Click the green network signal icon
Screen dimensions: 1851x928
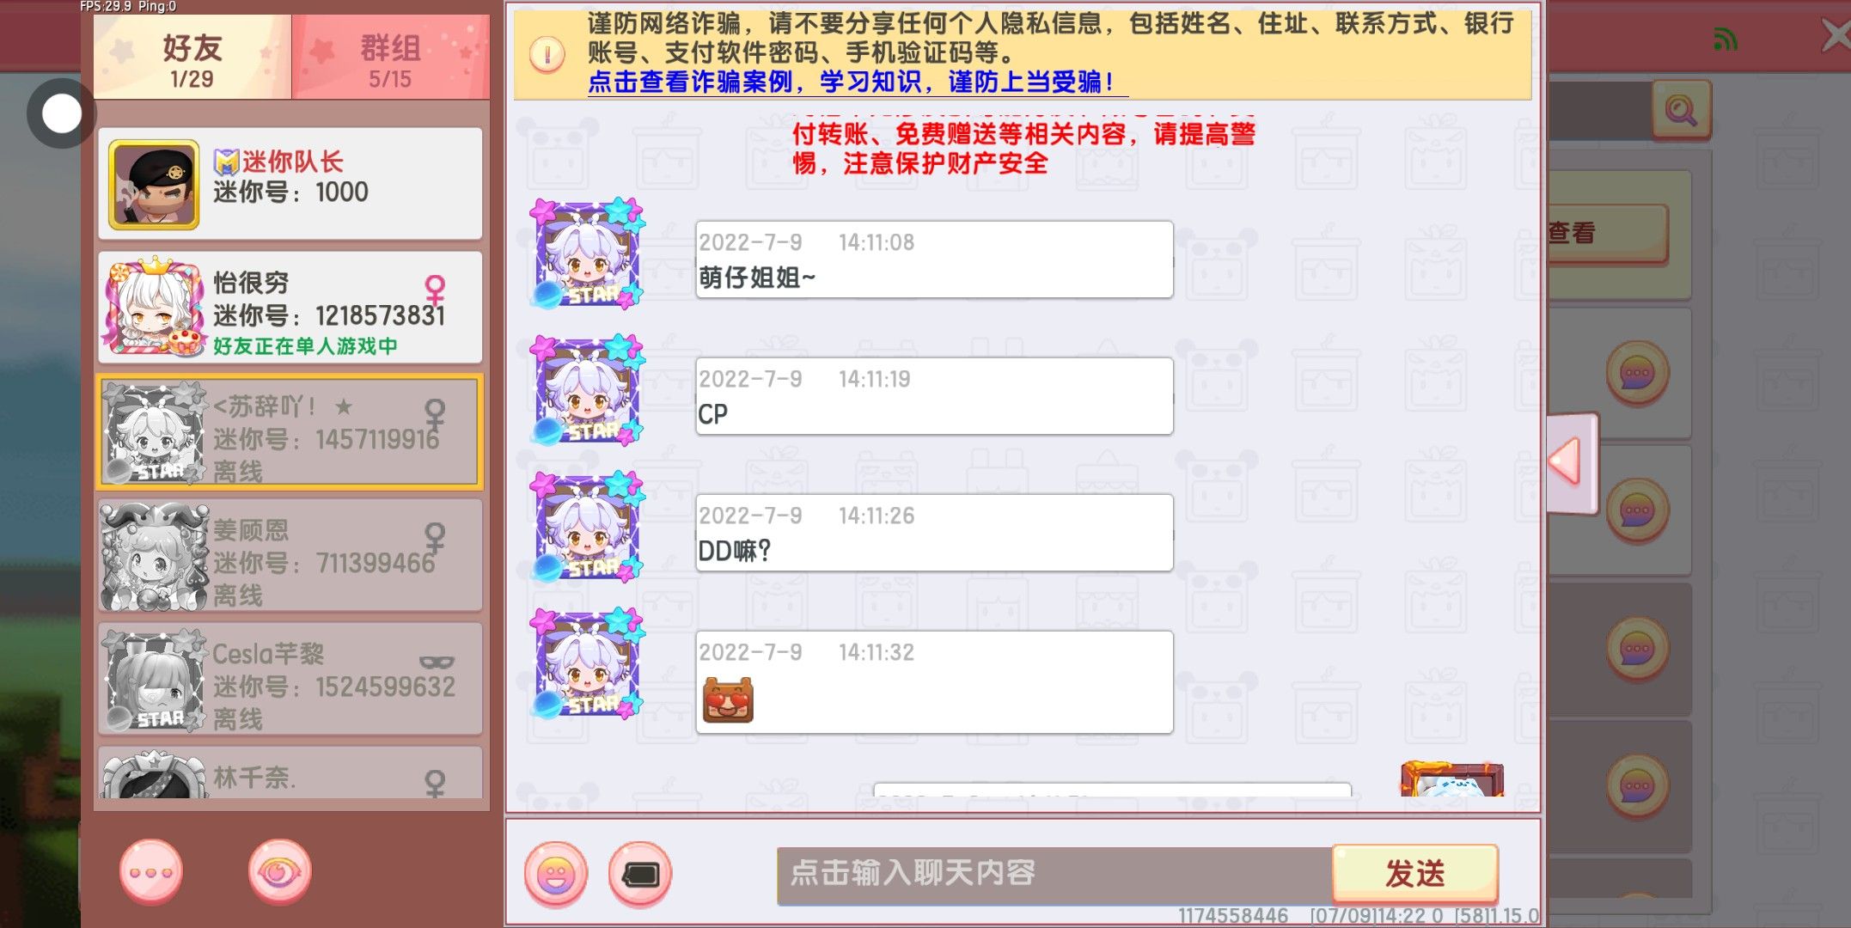1725,39
